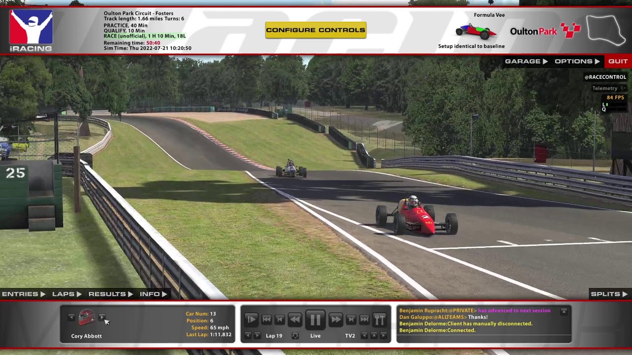Image resolution: width=632 pixels, height=355 pixels.
Task: Click the up arrow next to TV2
Action: click(374, 336)
